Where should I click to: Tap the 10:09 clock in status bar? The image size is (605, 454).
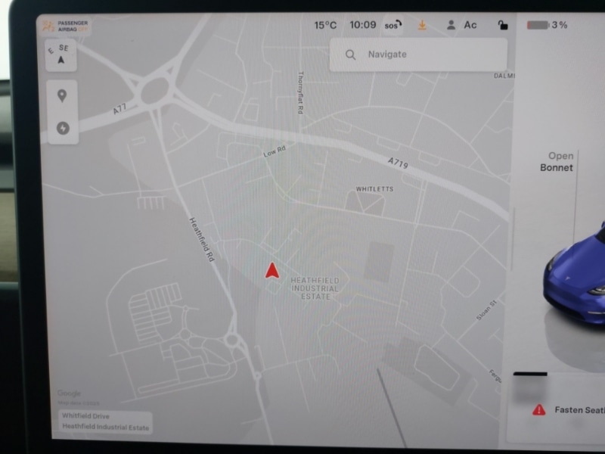362,25
